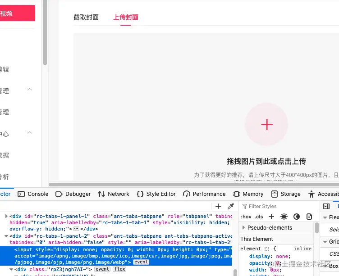The width and height of the screenshot is (339, 276).
Task: Open the 剪辑 sidebar item
Action: [5, 69]
